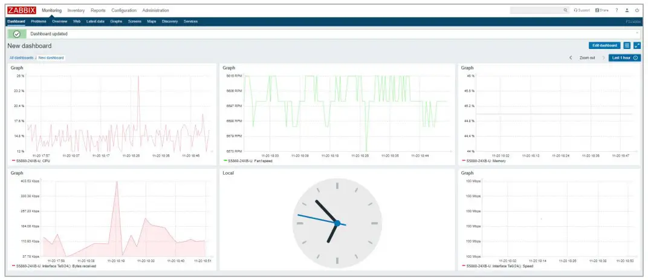Open the Administration menu
Screen dimensions: 648x280
point(155,10)
